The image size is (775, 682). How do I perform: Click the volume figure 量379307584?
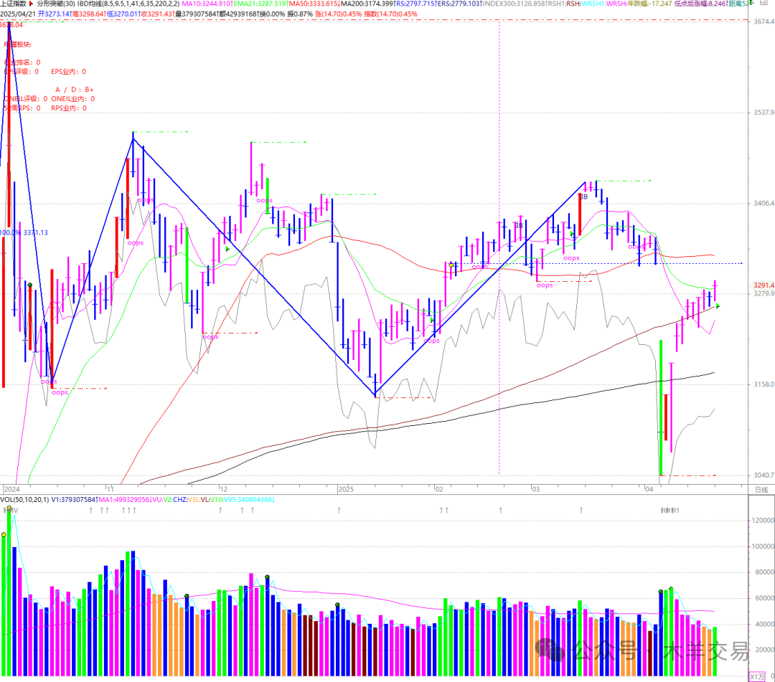pyautogui.click(x=197, y=14)
